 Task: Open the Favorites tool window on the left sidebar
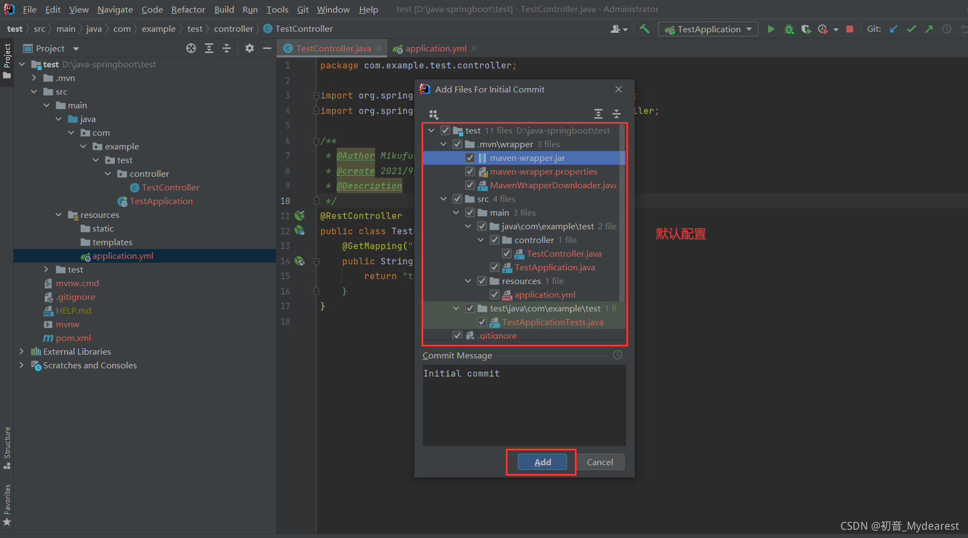click(7, 505)
